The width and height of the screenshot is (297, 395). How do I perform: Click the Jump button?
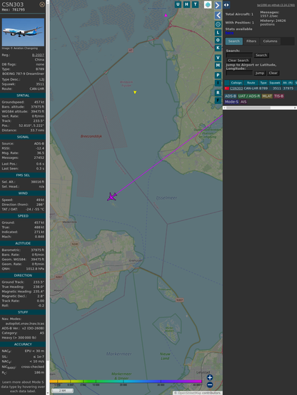point(259,73)
